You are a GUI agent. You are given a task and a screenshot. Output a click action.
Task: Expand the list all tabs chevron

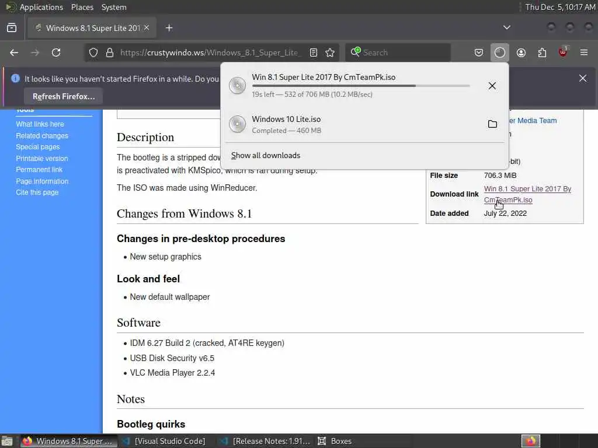tap(507, 27)
